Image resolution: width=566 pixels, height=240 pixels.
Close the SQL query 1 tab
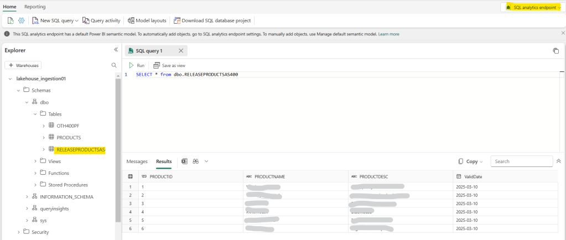[x=181, y=51]
